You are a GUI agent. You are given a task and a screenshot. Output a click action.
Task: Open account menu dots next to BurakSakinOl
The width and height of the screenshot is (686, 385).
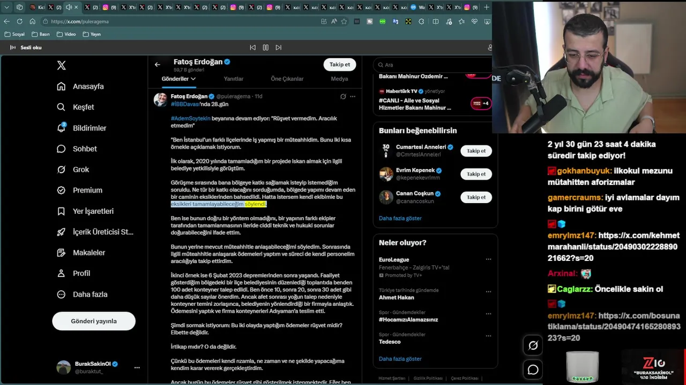coord(137,367)
